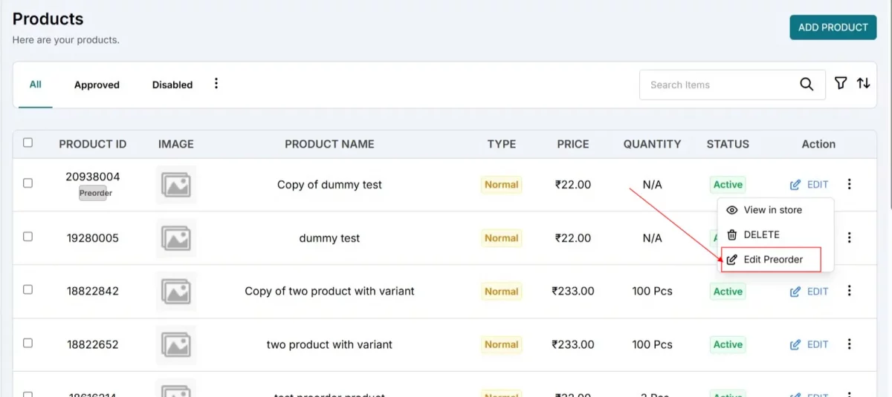This screenshot has width=892, height=397.
Task: Toggle the select-all checkbox in header
Action: tap(28, 142)
